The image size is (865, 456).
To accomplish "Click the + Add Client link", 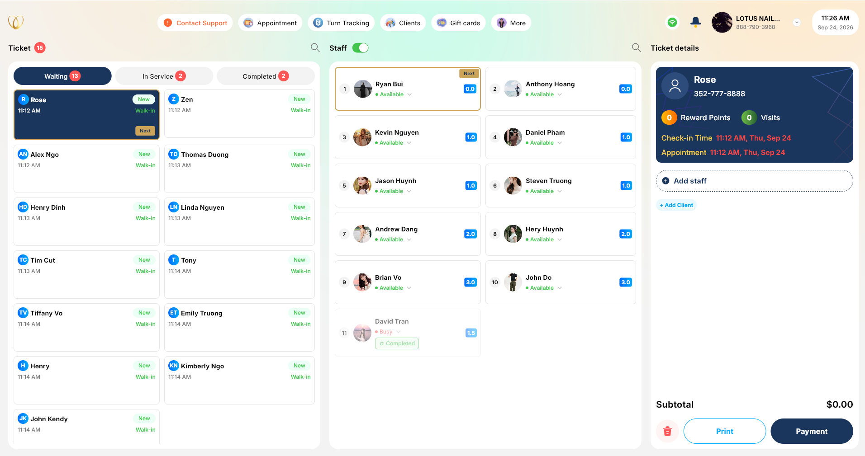I will coord(676,205).
